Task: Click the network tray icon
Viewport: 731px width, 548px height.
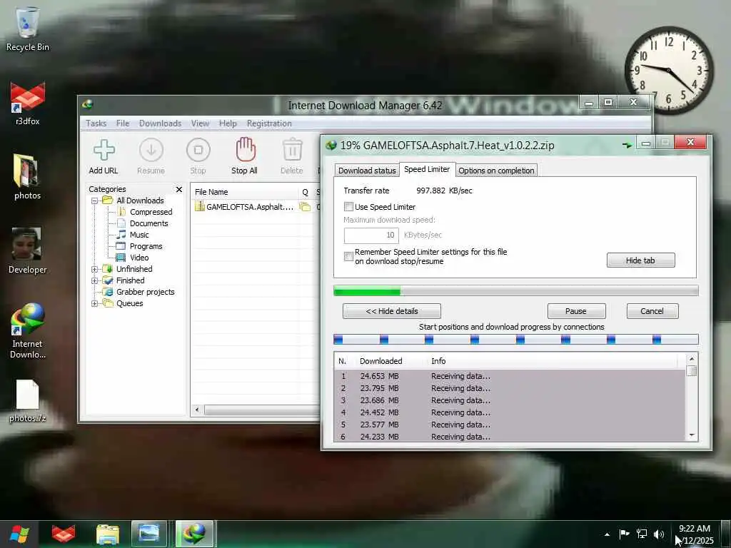Action: pyautogui.click(x=642, y=534)
